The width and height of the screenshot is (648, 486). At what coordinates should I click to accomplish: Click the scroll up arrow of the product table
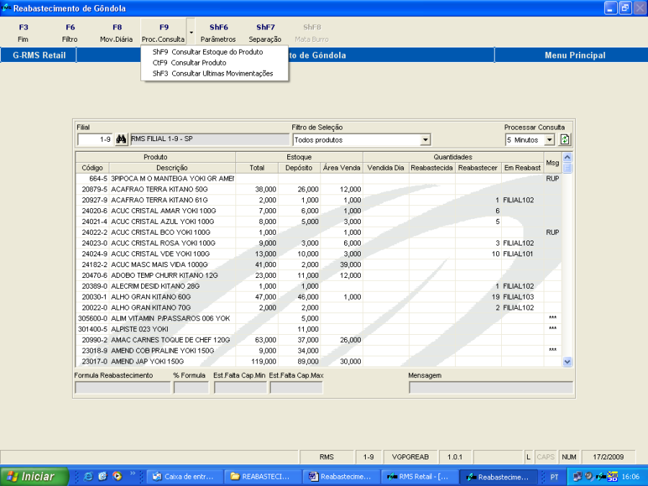point(567,158)
